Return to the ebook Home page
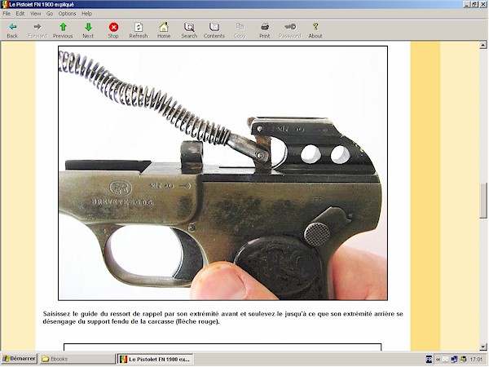The width and height of the screenshot is (489, 367). [164, 30]
